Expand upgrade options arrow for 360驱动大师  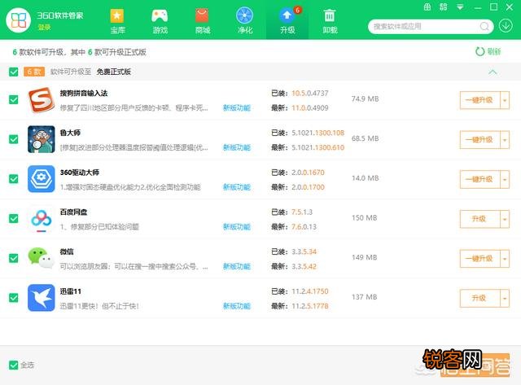(505, 179)
